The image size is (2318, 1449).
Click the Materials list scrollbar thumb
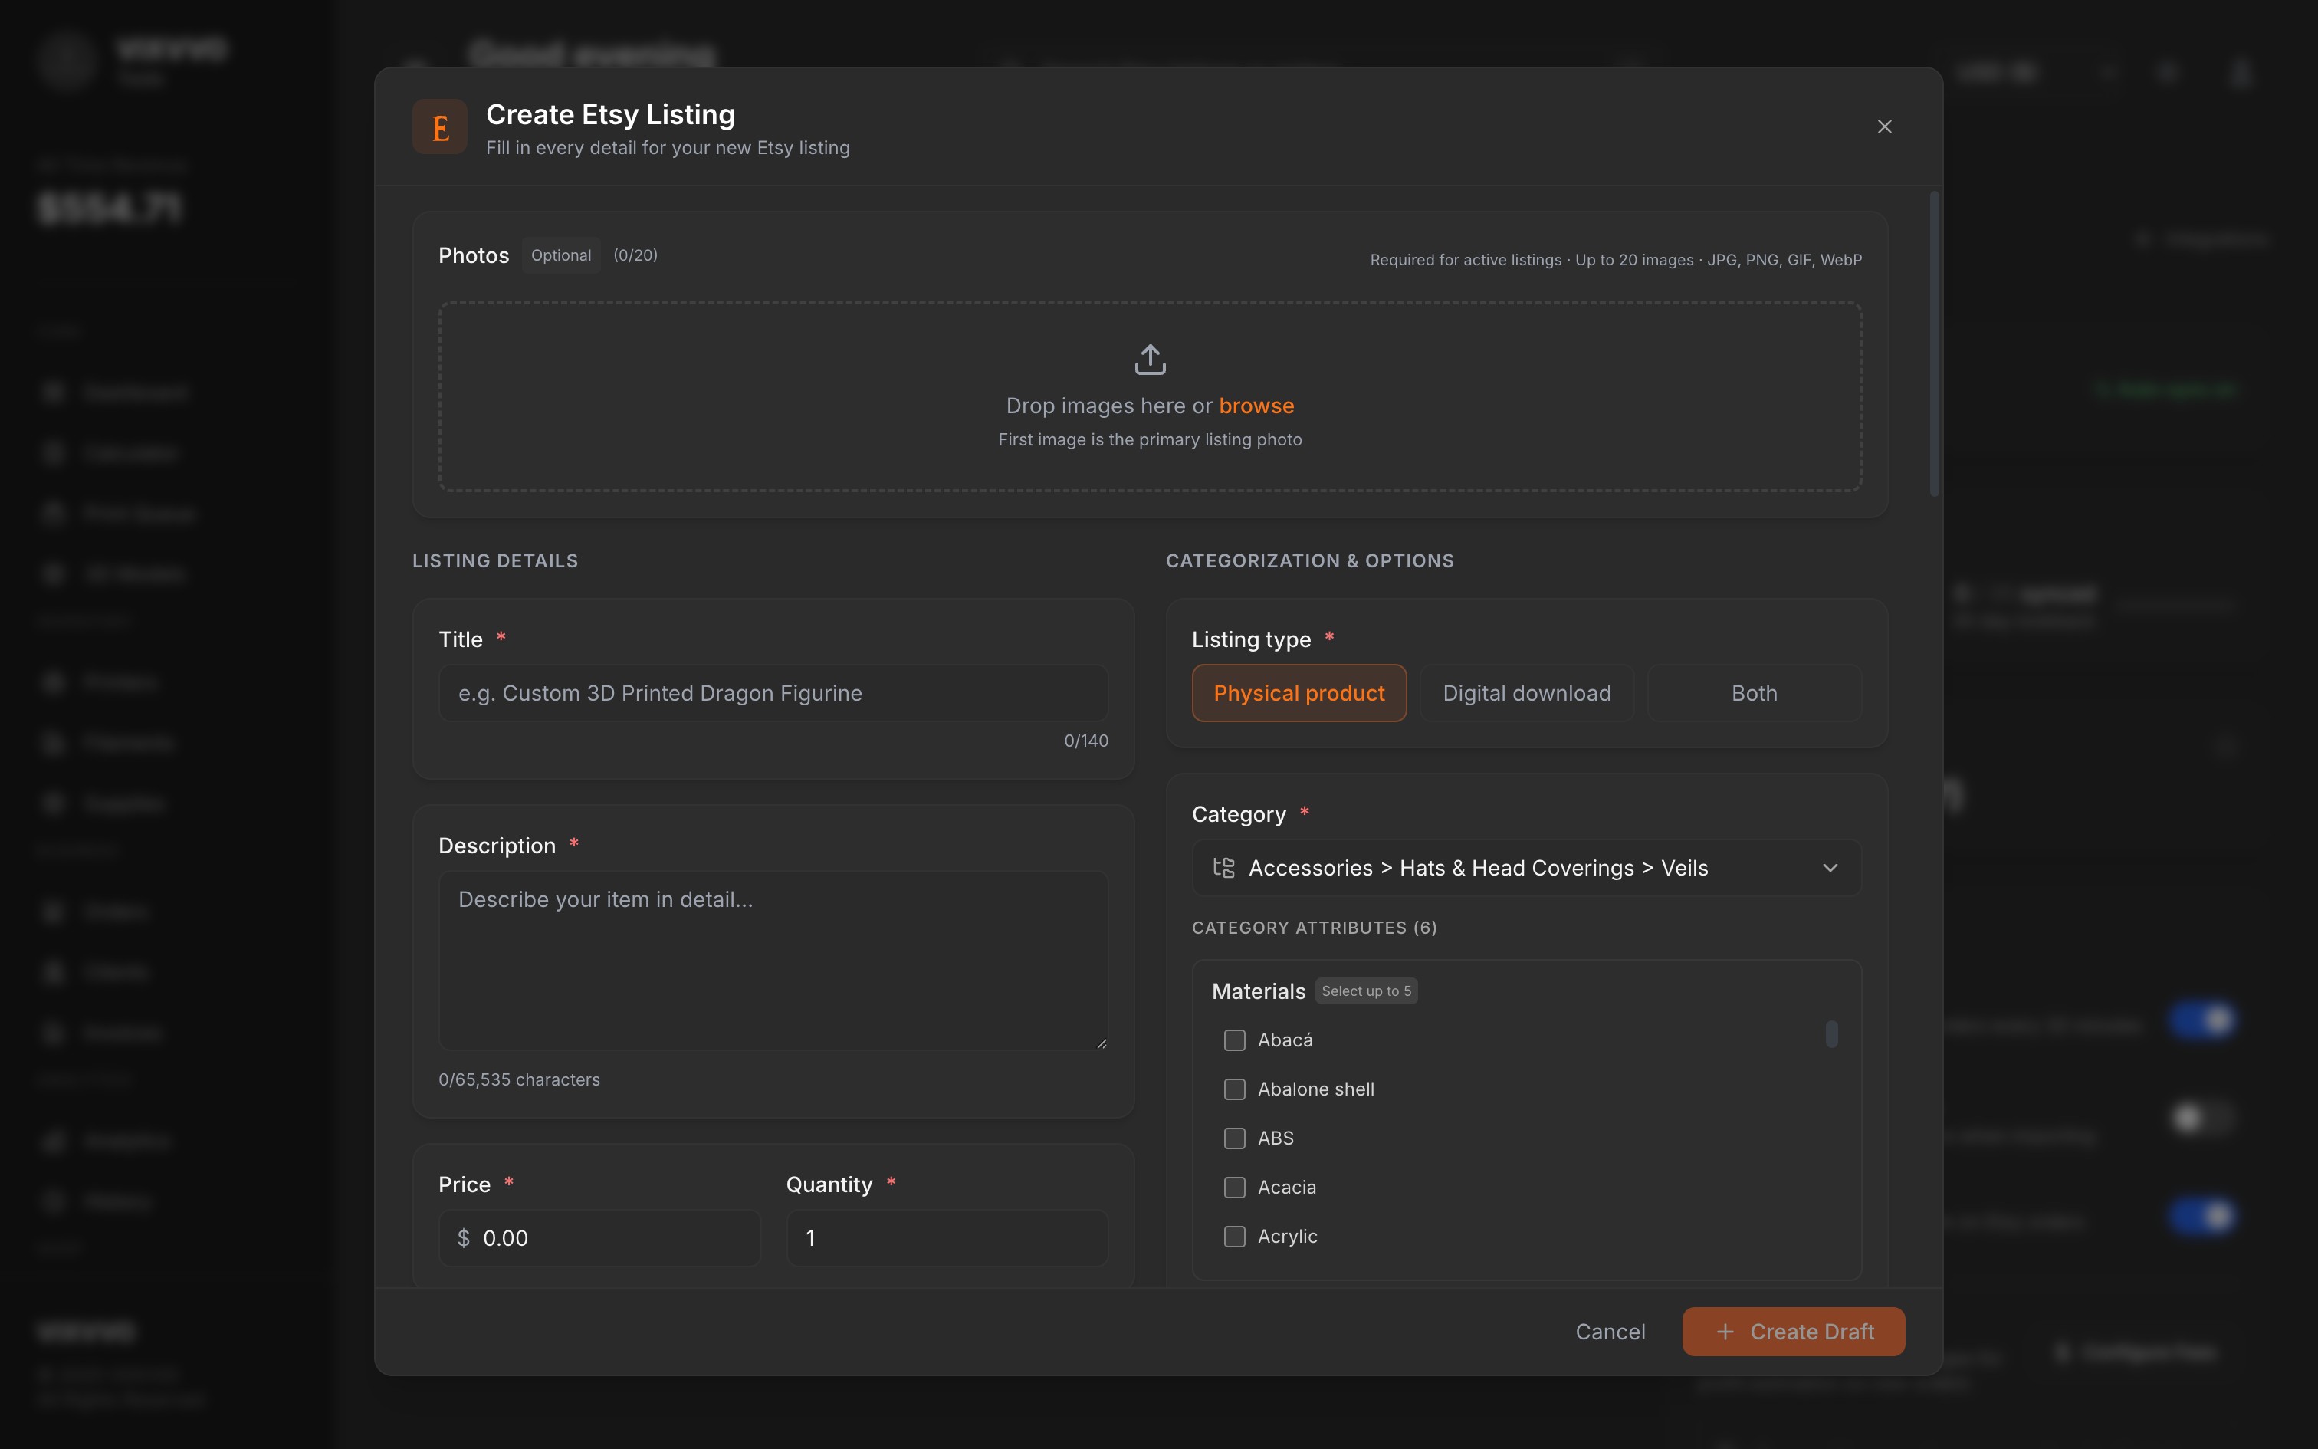click(1830, 1034)
